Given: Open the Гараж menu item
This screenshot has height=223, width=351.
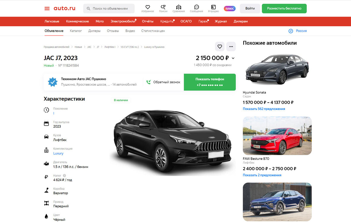Looking at the screenshot, I should pos(203,21).
